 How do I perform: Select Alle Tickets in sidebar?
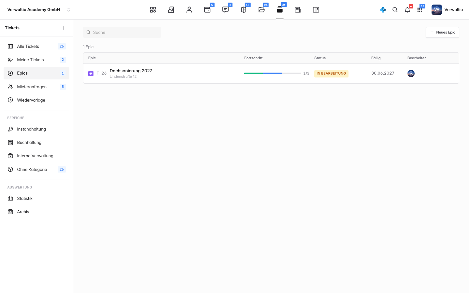click(x=36, y=46)
